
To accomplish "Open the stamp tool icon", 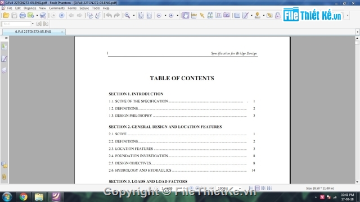I will (258, 15).
